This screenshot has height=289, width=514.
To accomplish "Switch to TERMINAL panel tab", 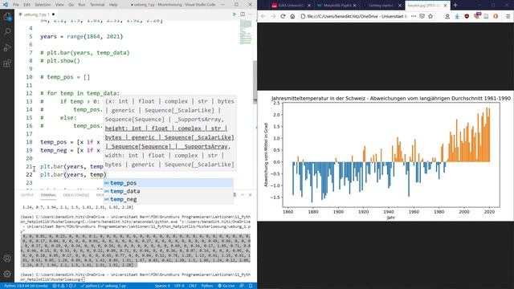I will pyautogui.click(x=48, y=195).
